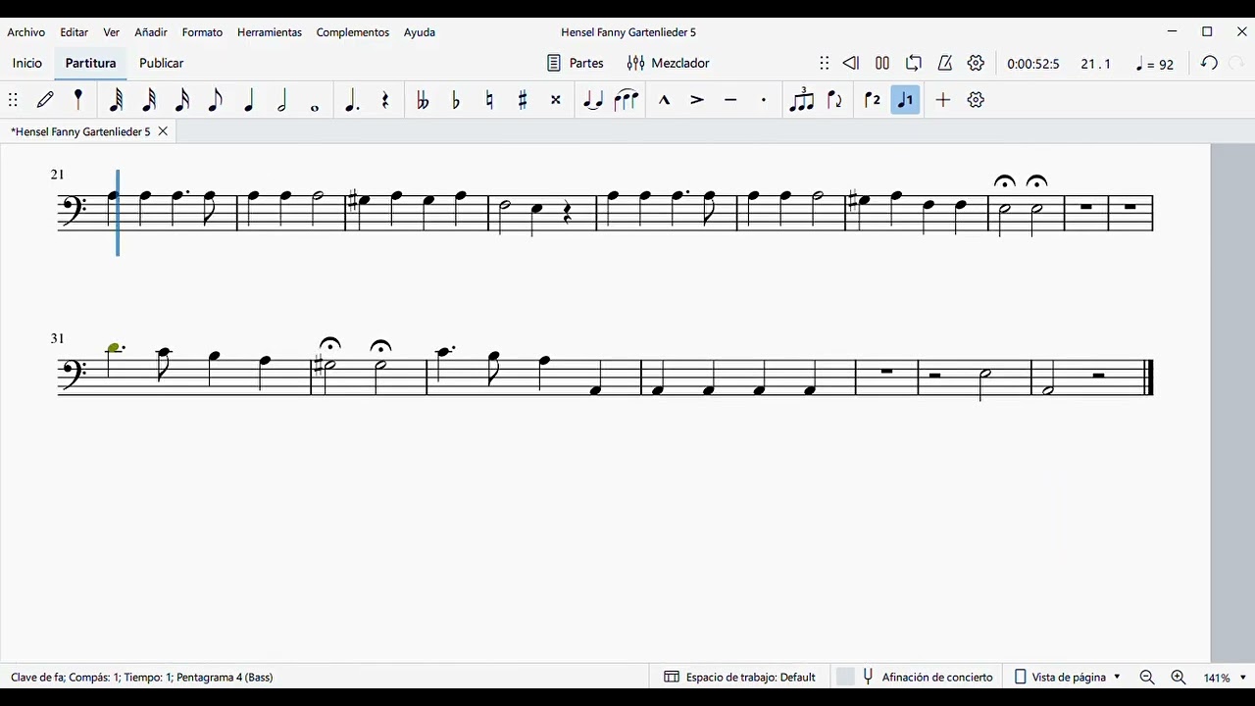The height and width of the screenshot is (706, 1255).
Task: Zoom out the score view
Action: pyautogui.click(x=1147, y=677)
